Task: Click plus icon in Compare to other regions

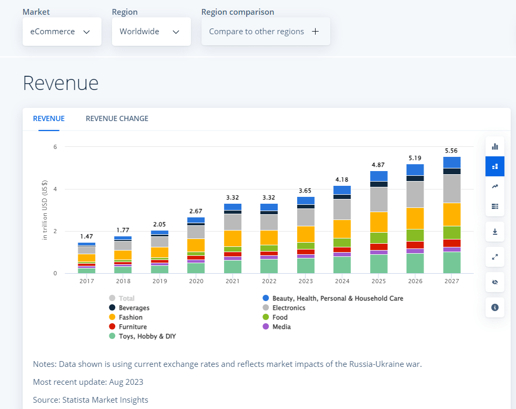Action: 315,32
